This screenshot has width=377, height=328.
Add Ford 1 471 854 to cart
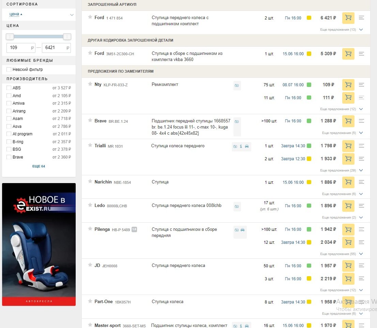[x=348, y=18]
